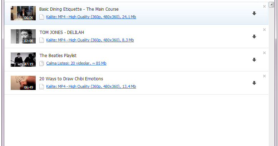
Task: Click the TOM JONES - DELILAH thumbnail
Action: pos(23,36)
